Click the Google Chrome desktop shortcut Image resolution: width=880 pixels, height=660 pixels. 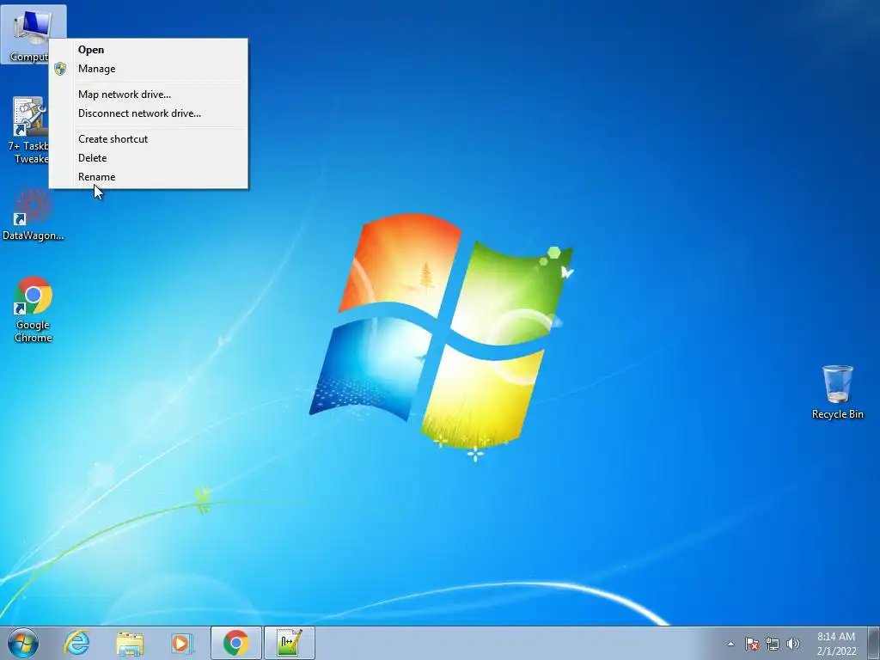[34, 309]
